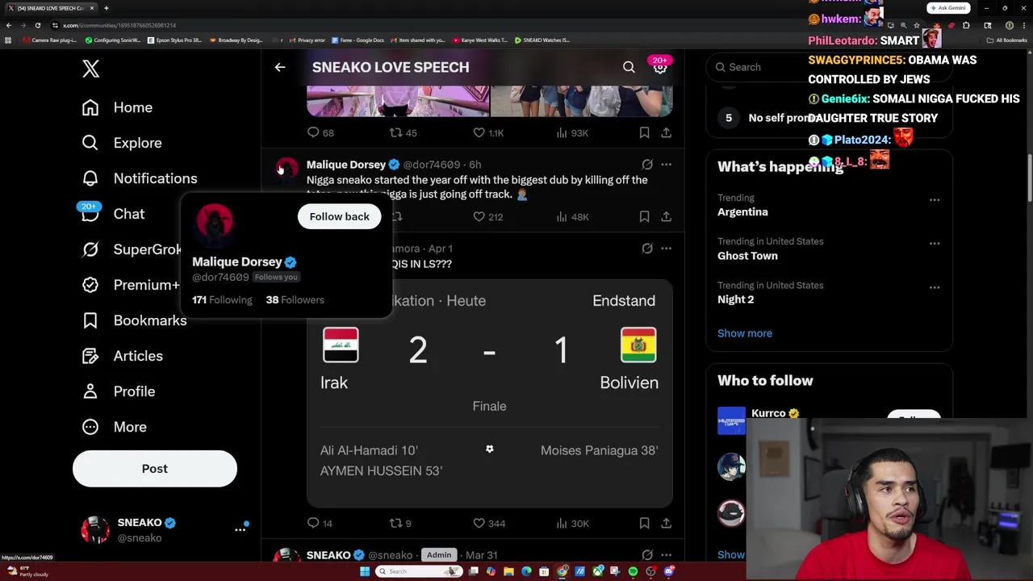Repost the post with 45 reposts
The width and height of the screenshot is (1033, 581).
click(x=403, y=132)
